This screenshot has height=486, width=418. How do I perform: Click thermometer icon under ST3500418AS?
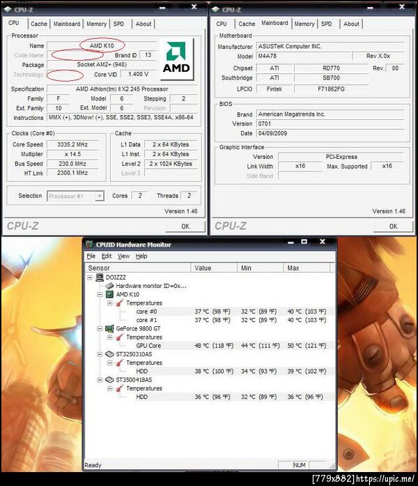click(x=120, y=388)
